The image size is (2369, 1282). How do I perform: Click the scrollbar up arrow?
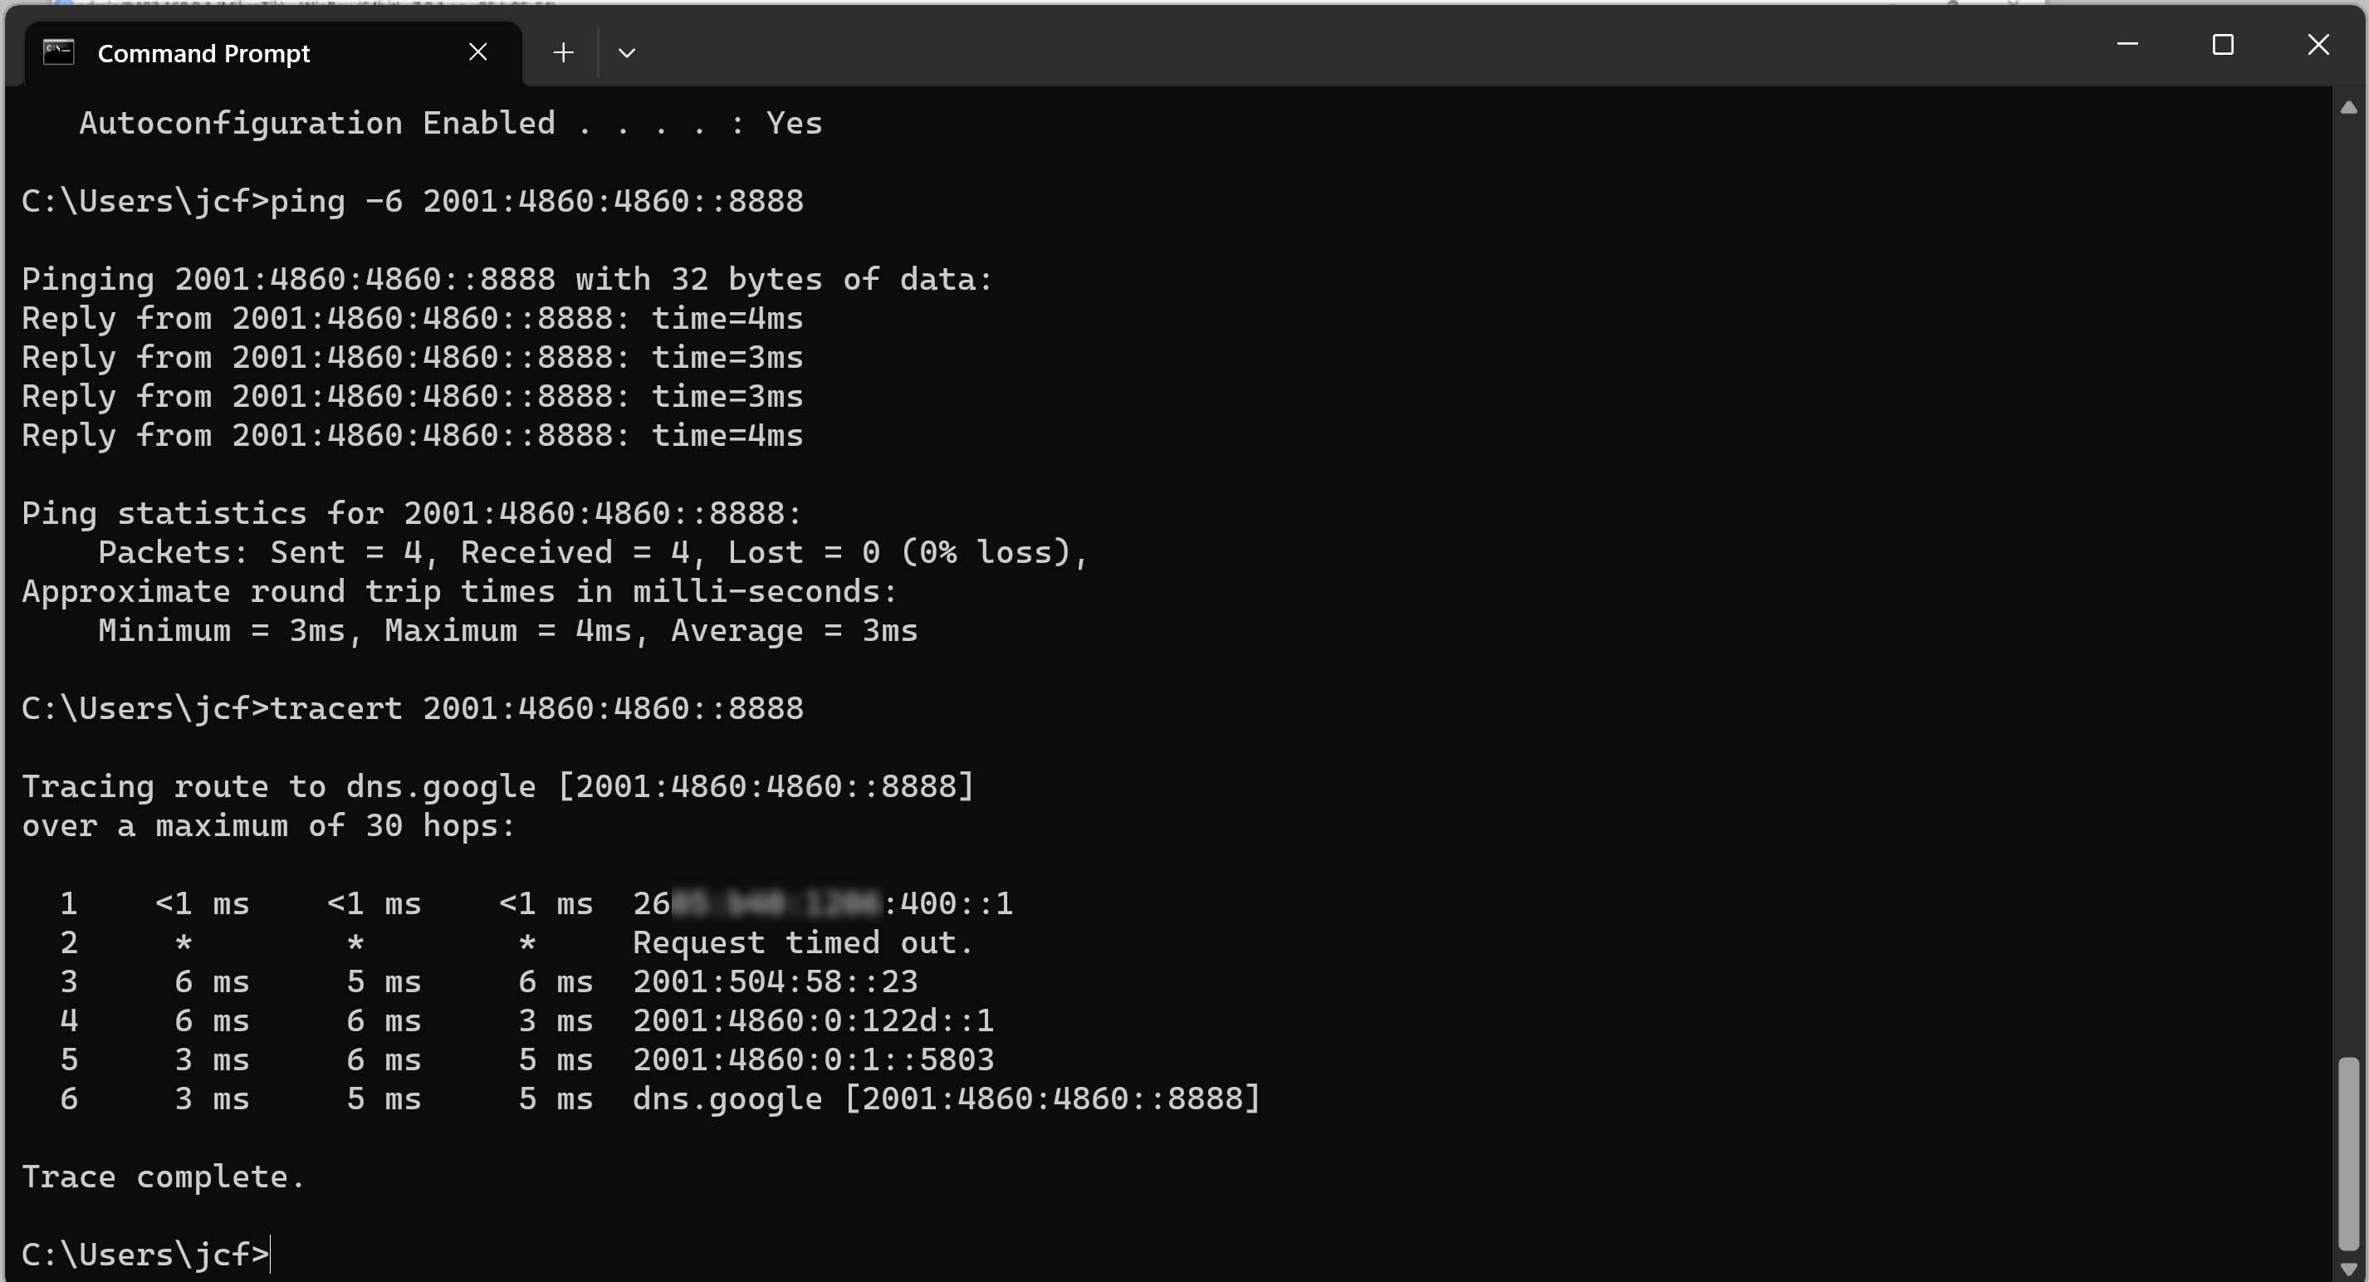(x=2348, y=108)
